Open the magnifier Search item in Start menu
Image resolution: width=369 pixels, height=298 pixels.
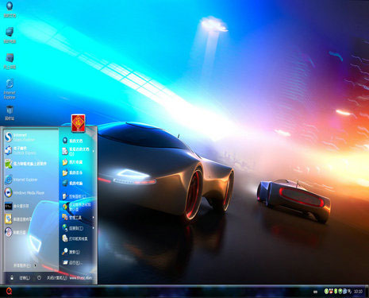(71, 252)
